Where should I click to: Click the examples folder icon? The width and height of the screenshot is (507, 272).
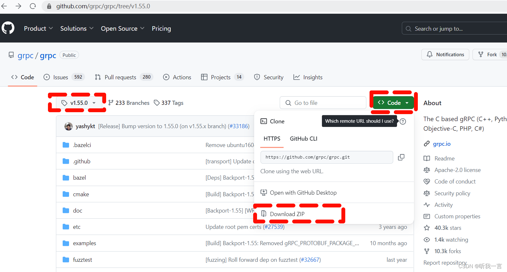coord(66,243)
